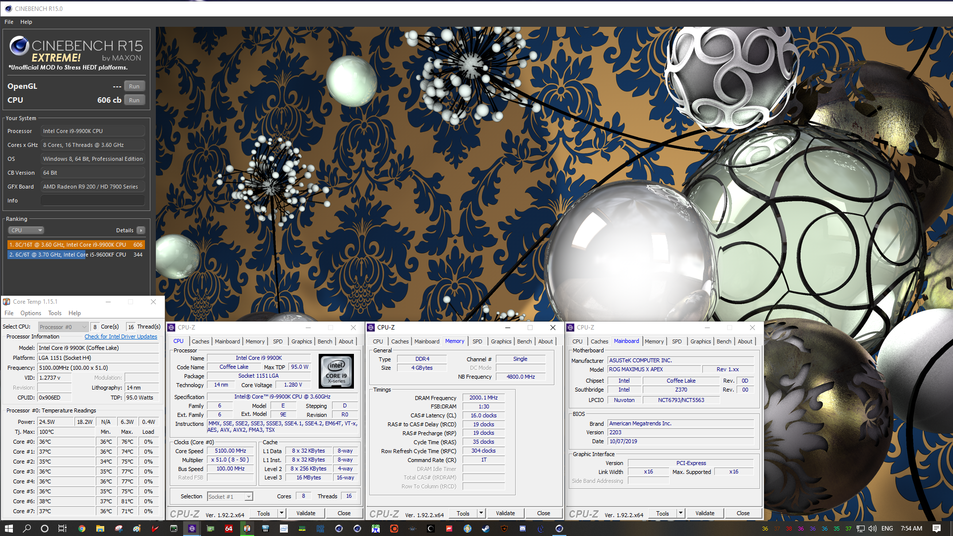Run the OpenGL benchmark
The height and width of the screenshot is (536, 953).
[x=134, y=86]
